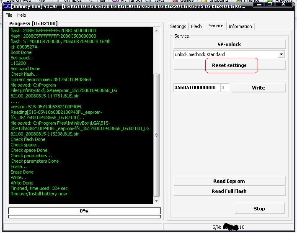Click the 'Check flash Done' log line
Screen dimensions: 297x233
(28, 139)
